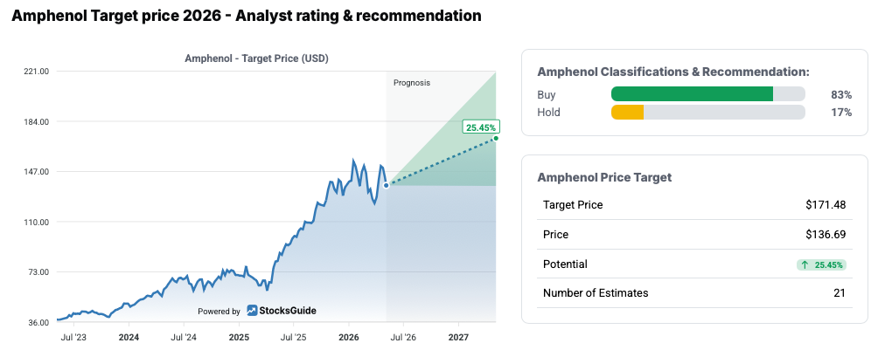
Task: Click the 25.45% potential badge
Action: [821, 264]
